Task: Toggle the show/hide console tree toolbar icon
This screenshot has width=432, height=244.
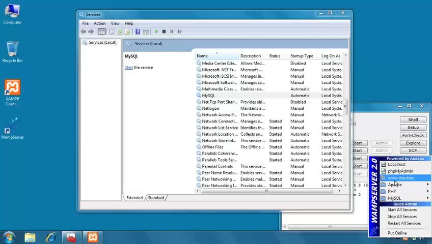Action: point(102,32)
